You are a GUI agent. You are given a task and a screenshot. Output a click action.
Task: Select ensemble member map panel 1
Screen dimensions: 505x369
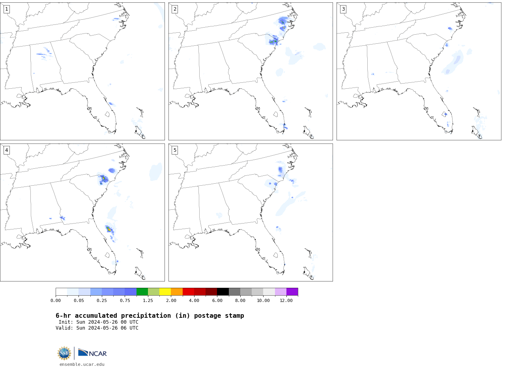point(82,71)
